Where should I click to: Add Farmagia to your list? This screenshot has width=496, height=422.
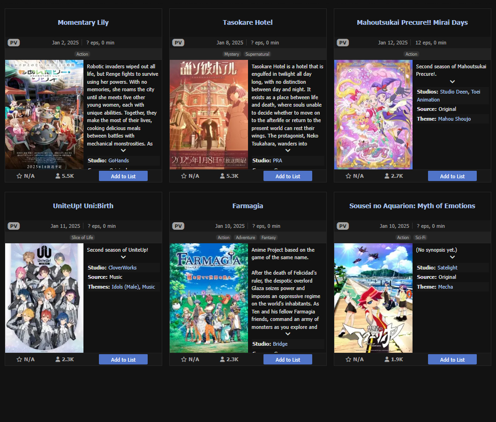(288, 359)
